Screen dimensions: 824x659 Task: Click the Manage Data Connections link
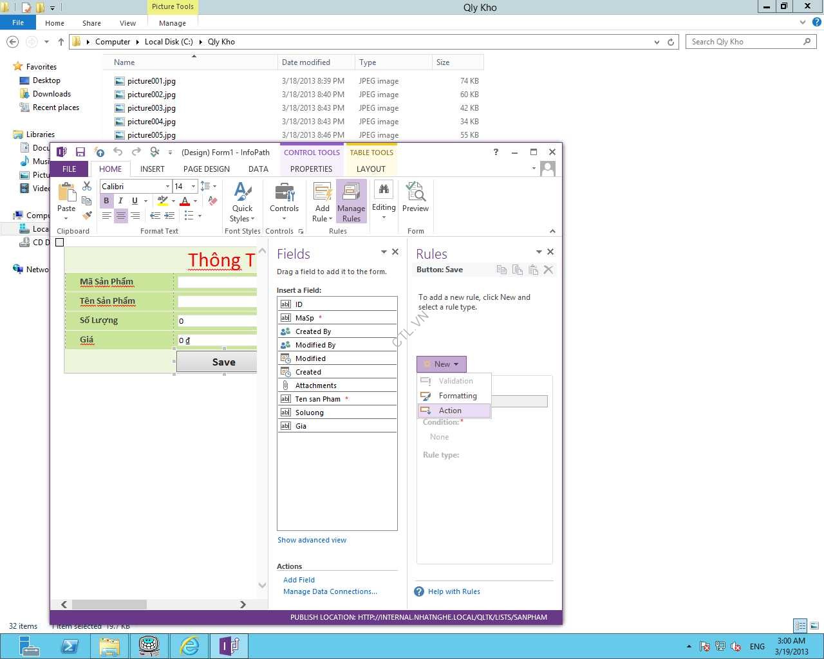[x=330, y=591]
